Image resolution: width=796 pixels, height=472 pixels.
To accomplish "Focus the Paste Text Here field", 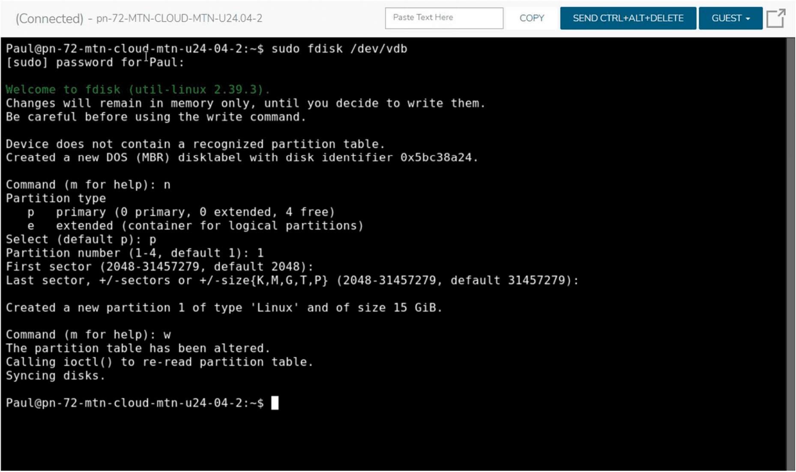I will click(x=444, y=18).
